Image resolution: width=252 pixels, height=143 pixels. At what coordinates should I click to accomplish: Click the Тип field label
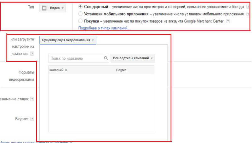point(31,7)
